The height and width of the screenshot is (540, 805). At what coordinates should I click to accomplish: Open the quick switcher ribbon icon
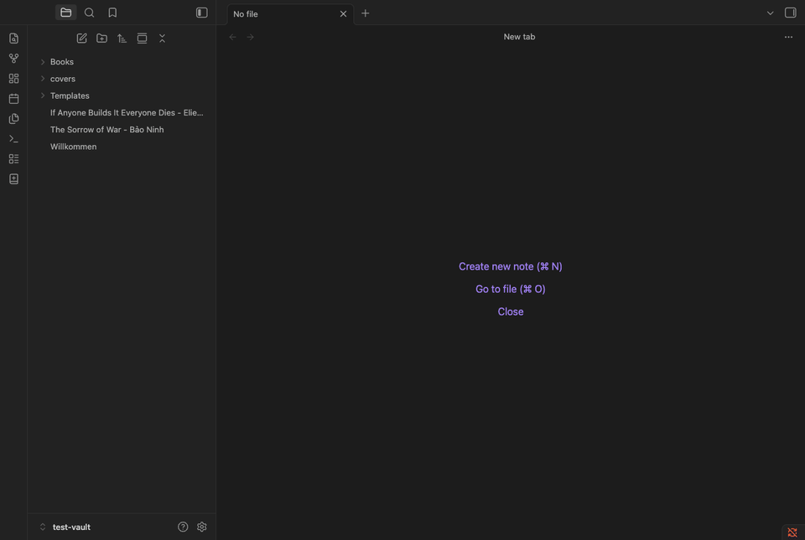(14, 39)
